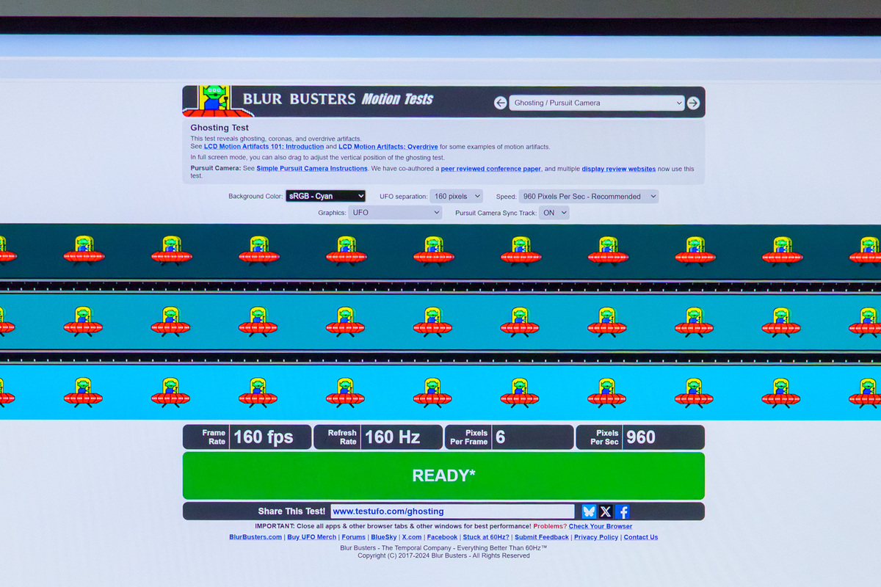Screen dimensions: 881x587
Task: Share the test via the X icon
Action: pyautogui.click(x=606, y=511)
